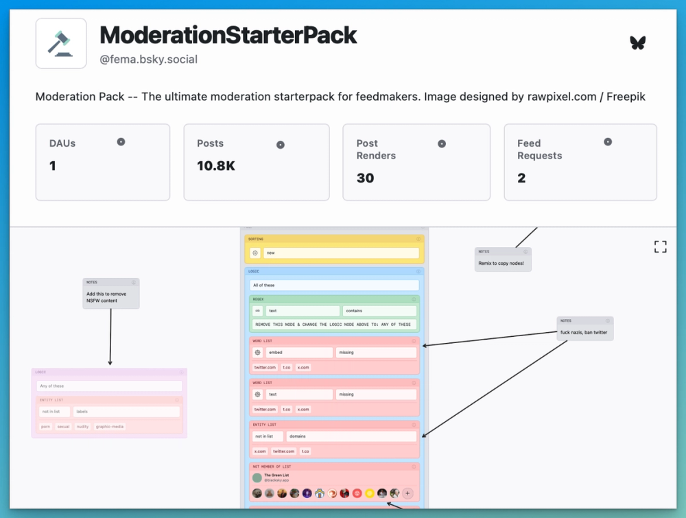Click gear icon in the text Word List node

click(x=258, y=395)
